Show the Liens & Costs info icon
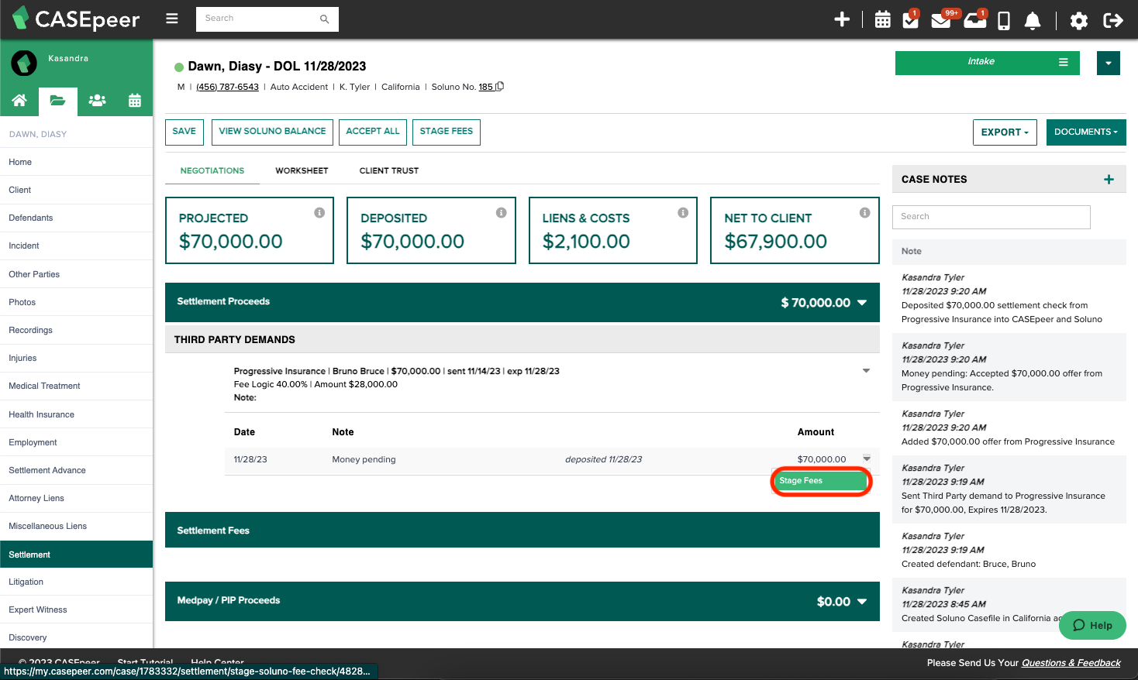This screenshot has height=680, width=1138. click(683, 212)
